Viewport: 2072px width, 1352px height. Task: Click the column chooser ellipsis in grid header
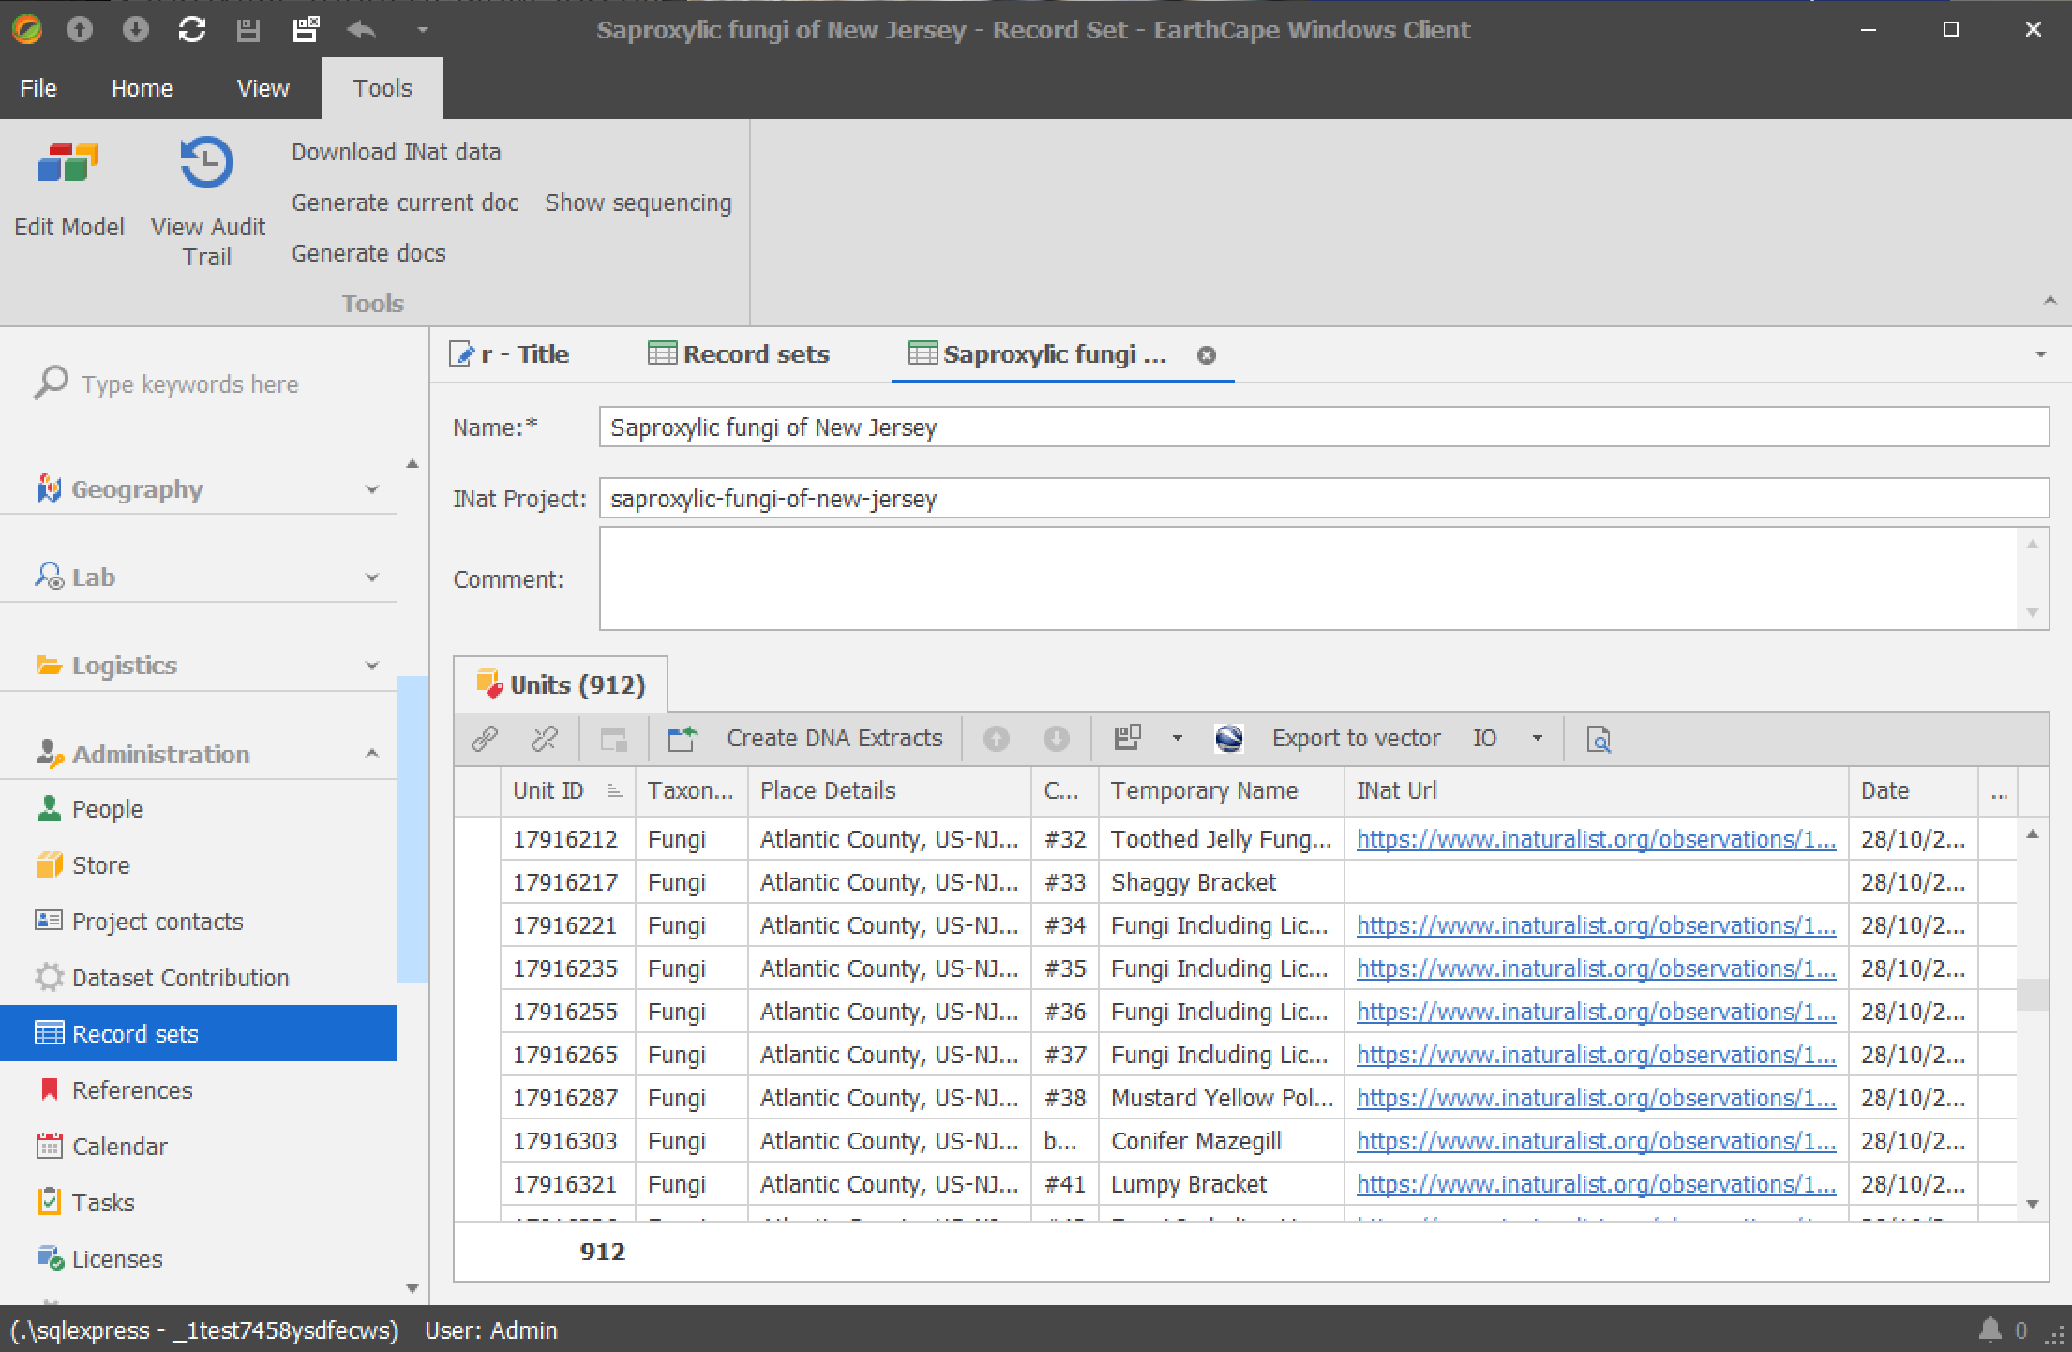(x=1998, y=791)
